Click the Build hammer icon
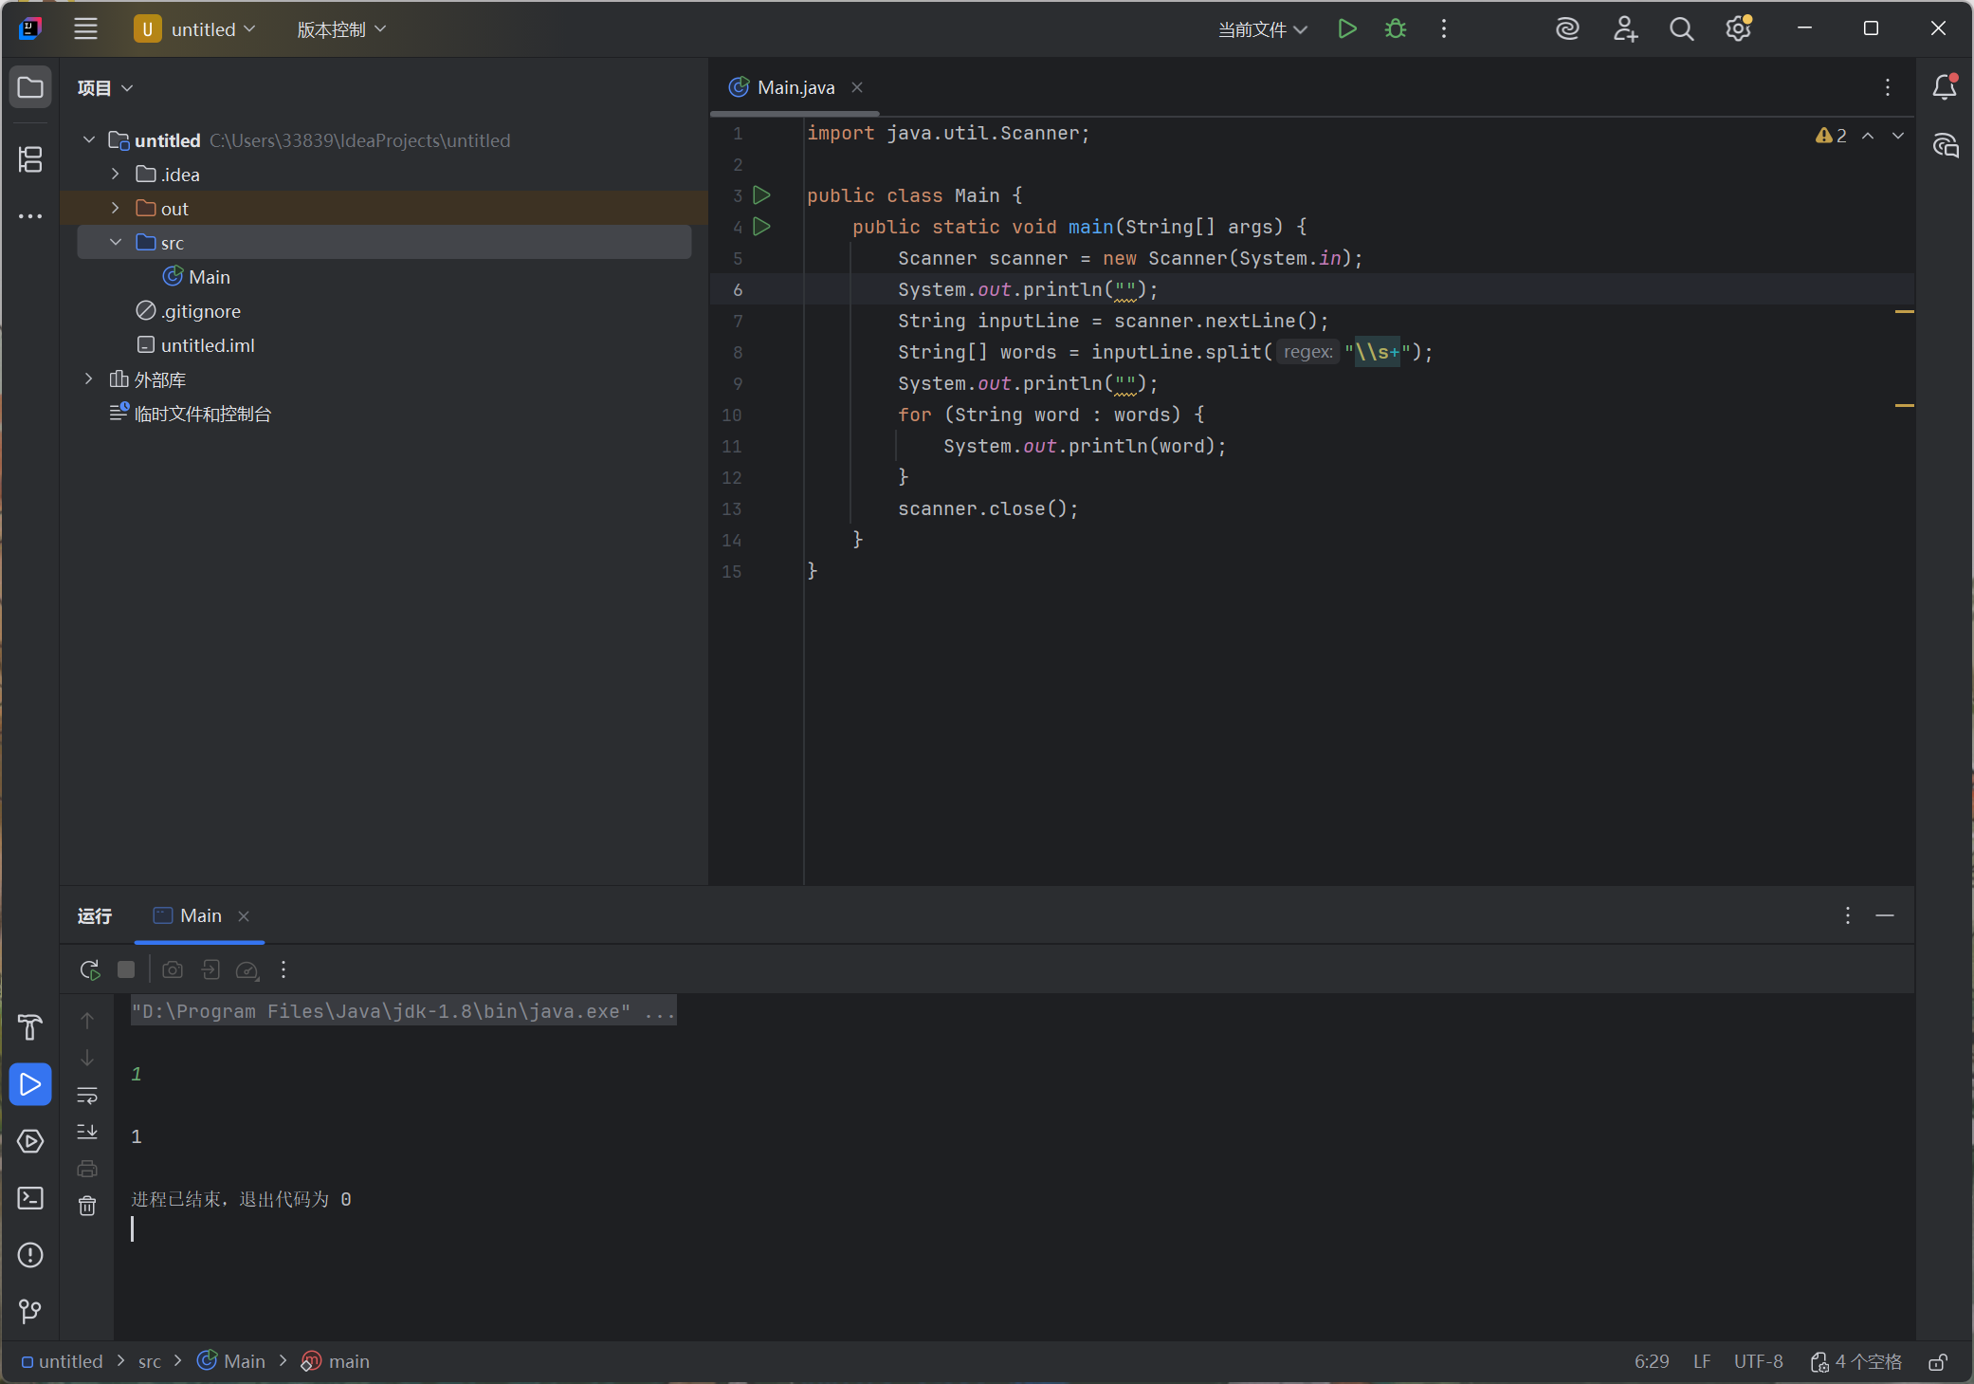The image size is (1974, 1384). tap(30, 1027)
